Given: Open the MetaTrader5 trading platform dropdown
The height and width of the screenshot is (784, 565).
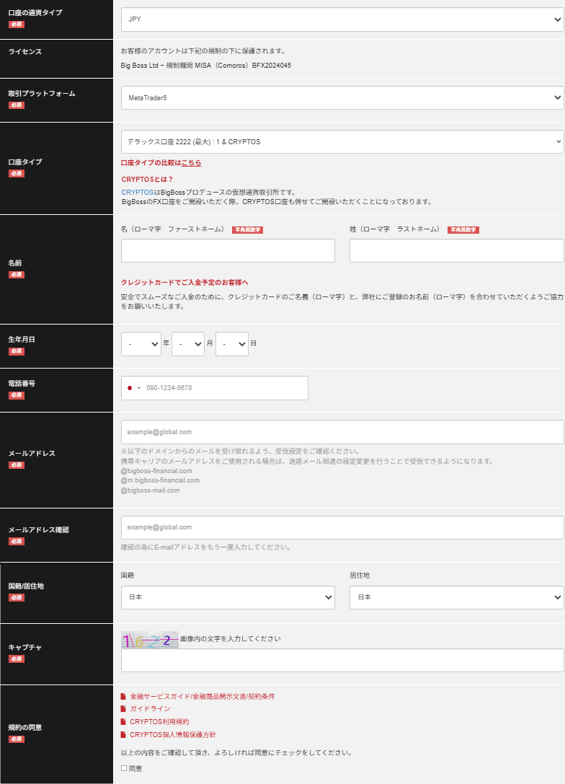Looking at the screenshot, I should pyautogui.click(x=342, y=98).
